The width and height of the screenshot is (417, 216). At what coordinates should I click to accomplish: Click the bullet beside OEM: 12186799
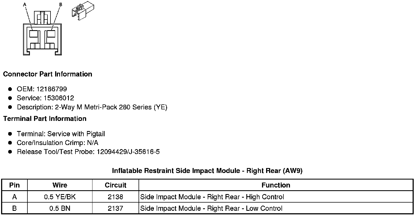10,89
